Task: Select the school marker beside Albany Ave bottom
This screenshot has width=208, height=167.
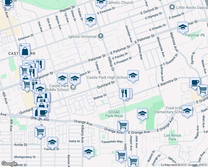Action: (x=88, y=153)
